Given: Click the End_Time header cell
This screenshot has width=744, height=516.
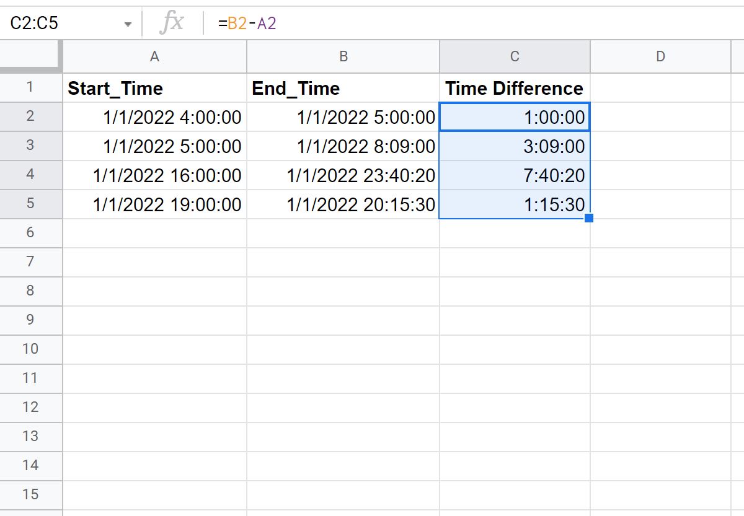Looking at the screenshot, I should point(343,87).
